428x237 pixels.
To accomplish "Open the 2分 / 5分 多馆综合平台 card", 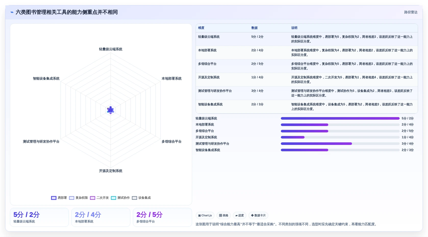I will 162,217.
